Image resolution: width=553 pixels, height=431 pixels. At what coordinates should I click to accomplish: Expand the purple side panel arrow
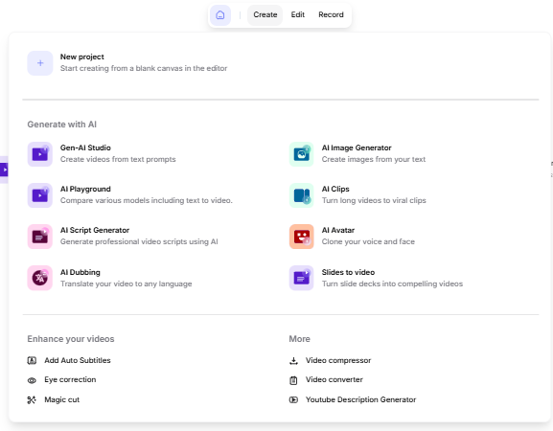[x=4, y=170]
